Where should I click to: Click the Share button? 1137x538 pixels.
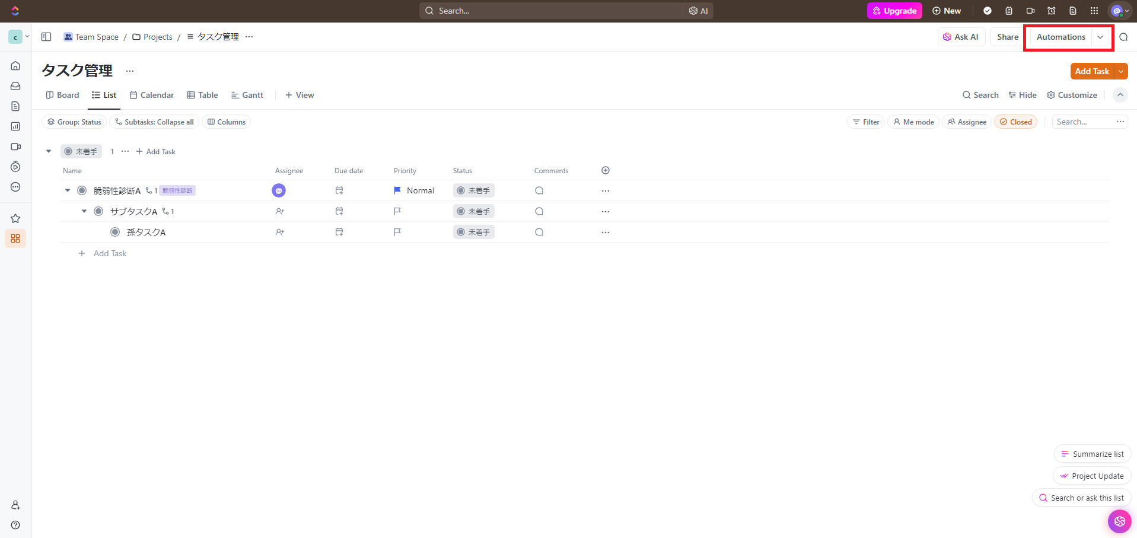click(1008, 37)
